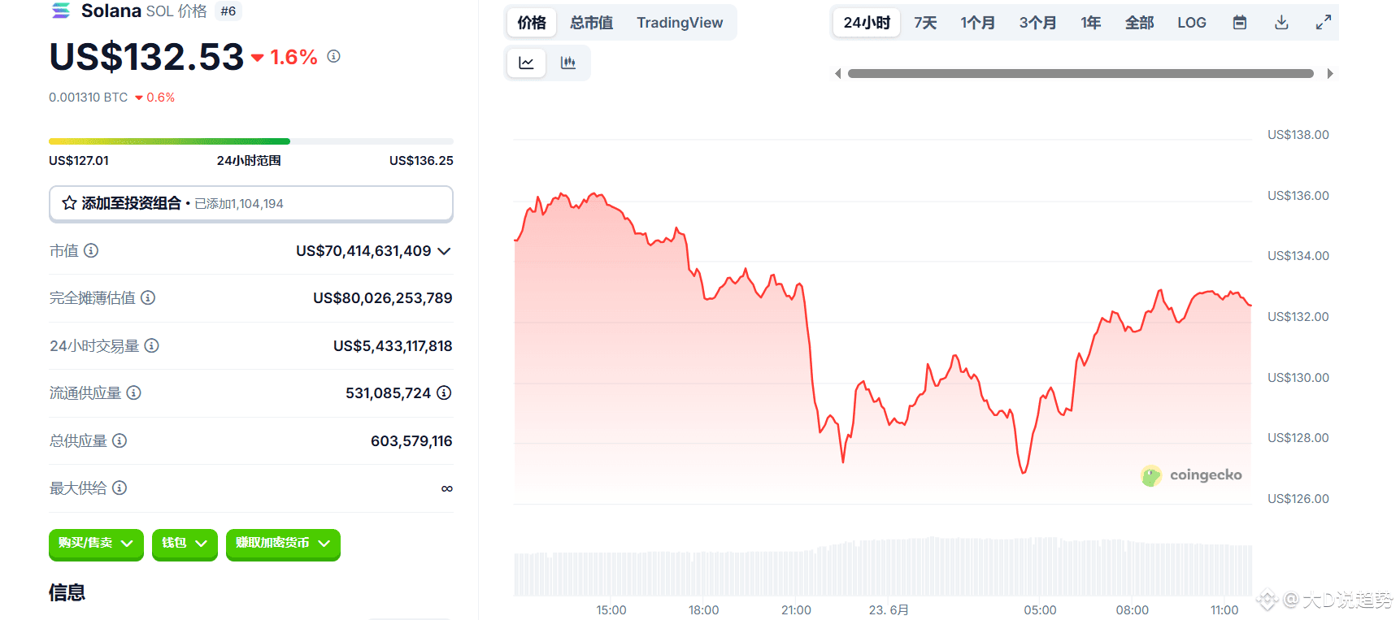Switch to candlestick chart icon

pyautogui.click(x=568, y=63)
